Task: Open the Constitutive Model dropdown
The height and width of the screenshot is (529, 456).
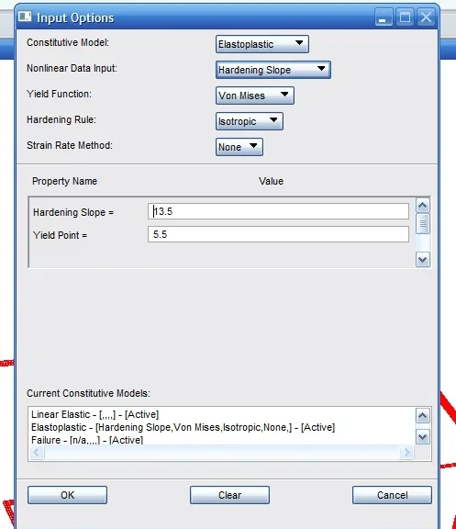Action: pyautogui.click(x=261, y=44)
